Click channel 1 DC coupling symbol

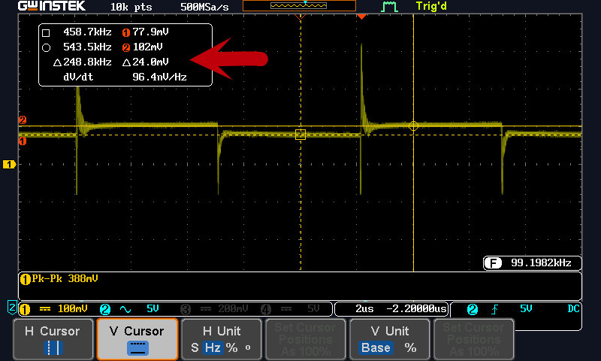[x=45, y=309]
